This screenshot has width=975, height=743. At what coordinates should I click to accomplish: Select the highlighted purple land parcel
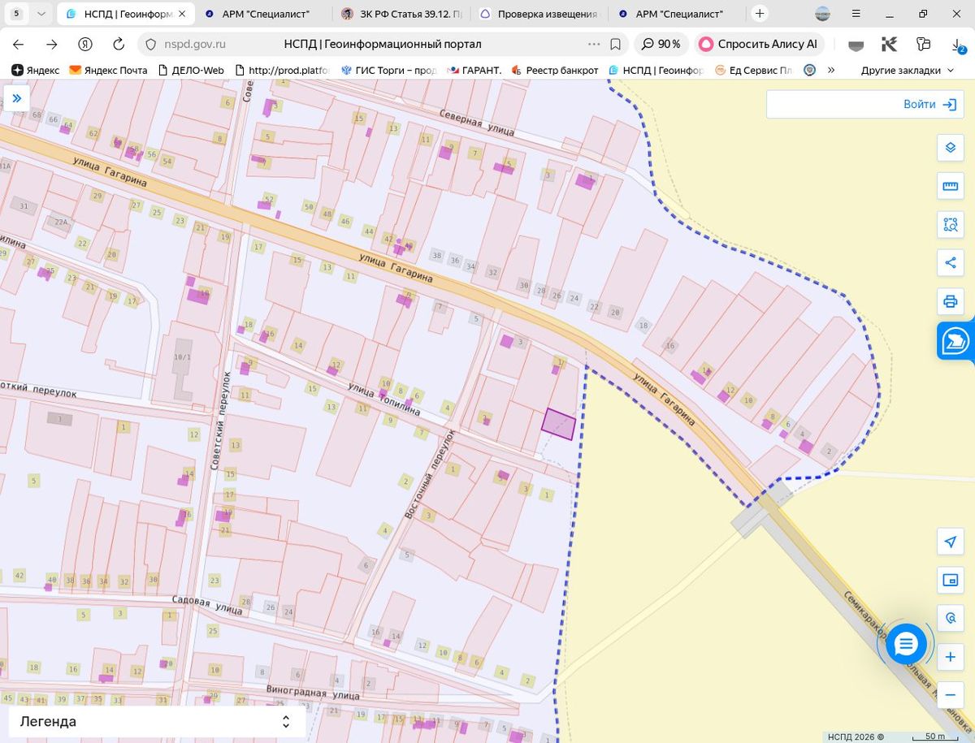[558, 424]
